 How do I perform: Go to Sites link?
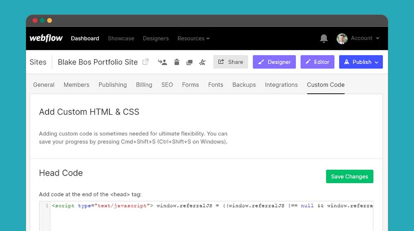[x=38, y=62]
